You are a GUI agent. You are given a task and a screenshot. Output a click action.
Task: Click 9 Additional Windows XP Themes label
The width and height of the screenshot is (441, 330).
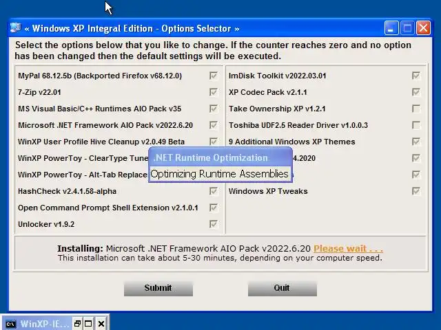coord(291,142)
